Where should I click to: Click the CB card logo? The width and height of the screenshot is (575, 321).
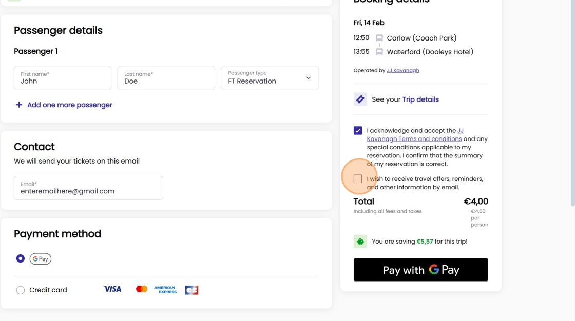pos(191,290)
